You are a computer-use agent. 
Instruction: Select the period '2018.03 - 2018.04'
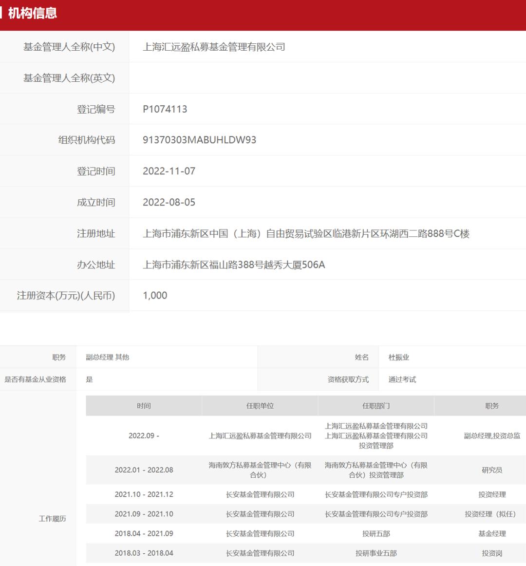[x=144, y=553]
